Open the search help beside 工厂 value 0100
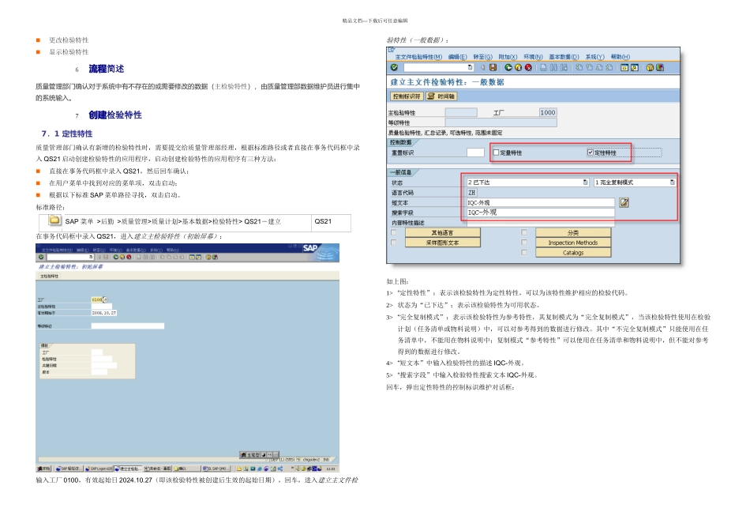Viewport: 750px width, 531px height. pos(105,299)
